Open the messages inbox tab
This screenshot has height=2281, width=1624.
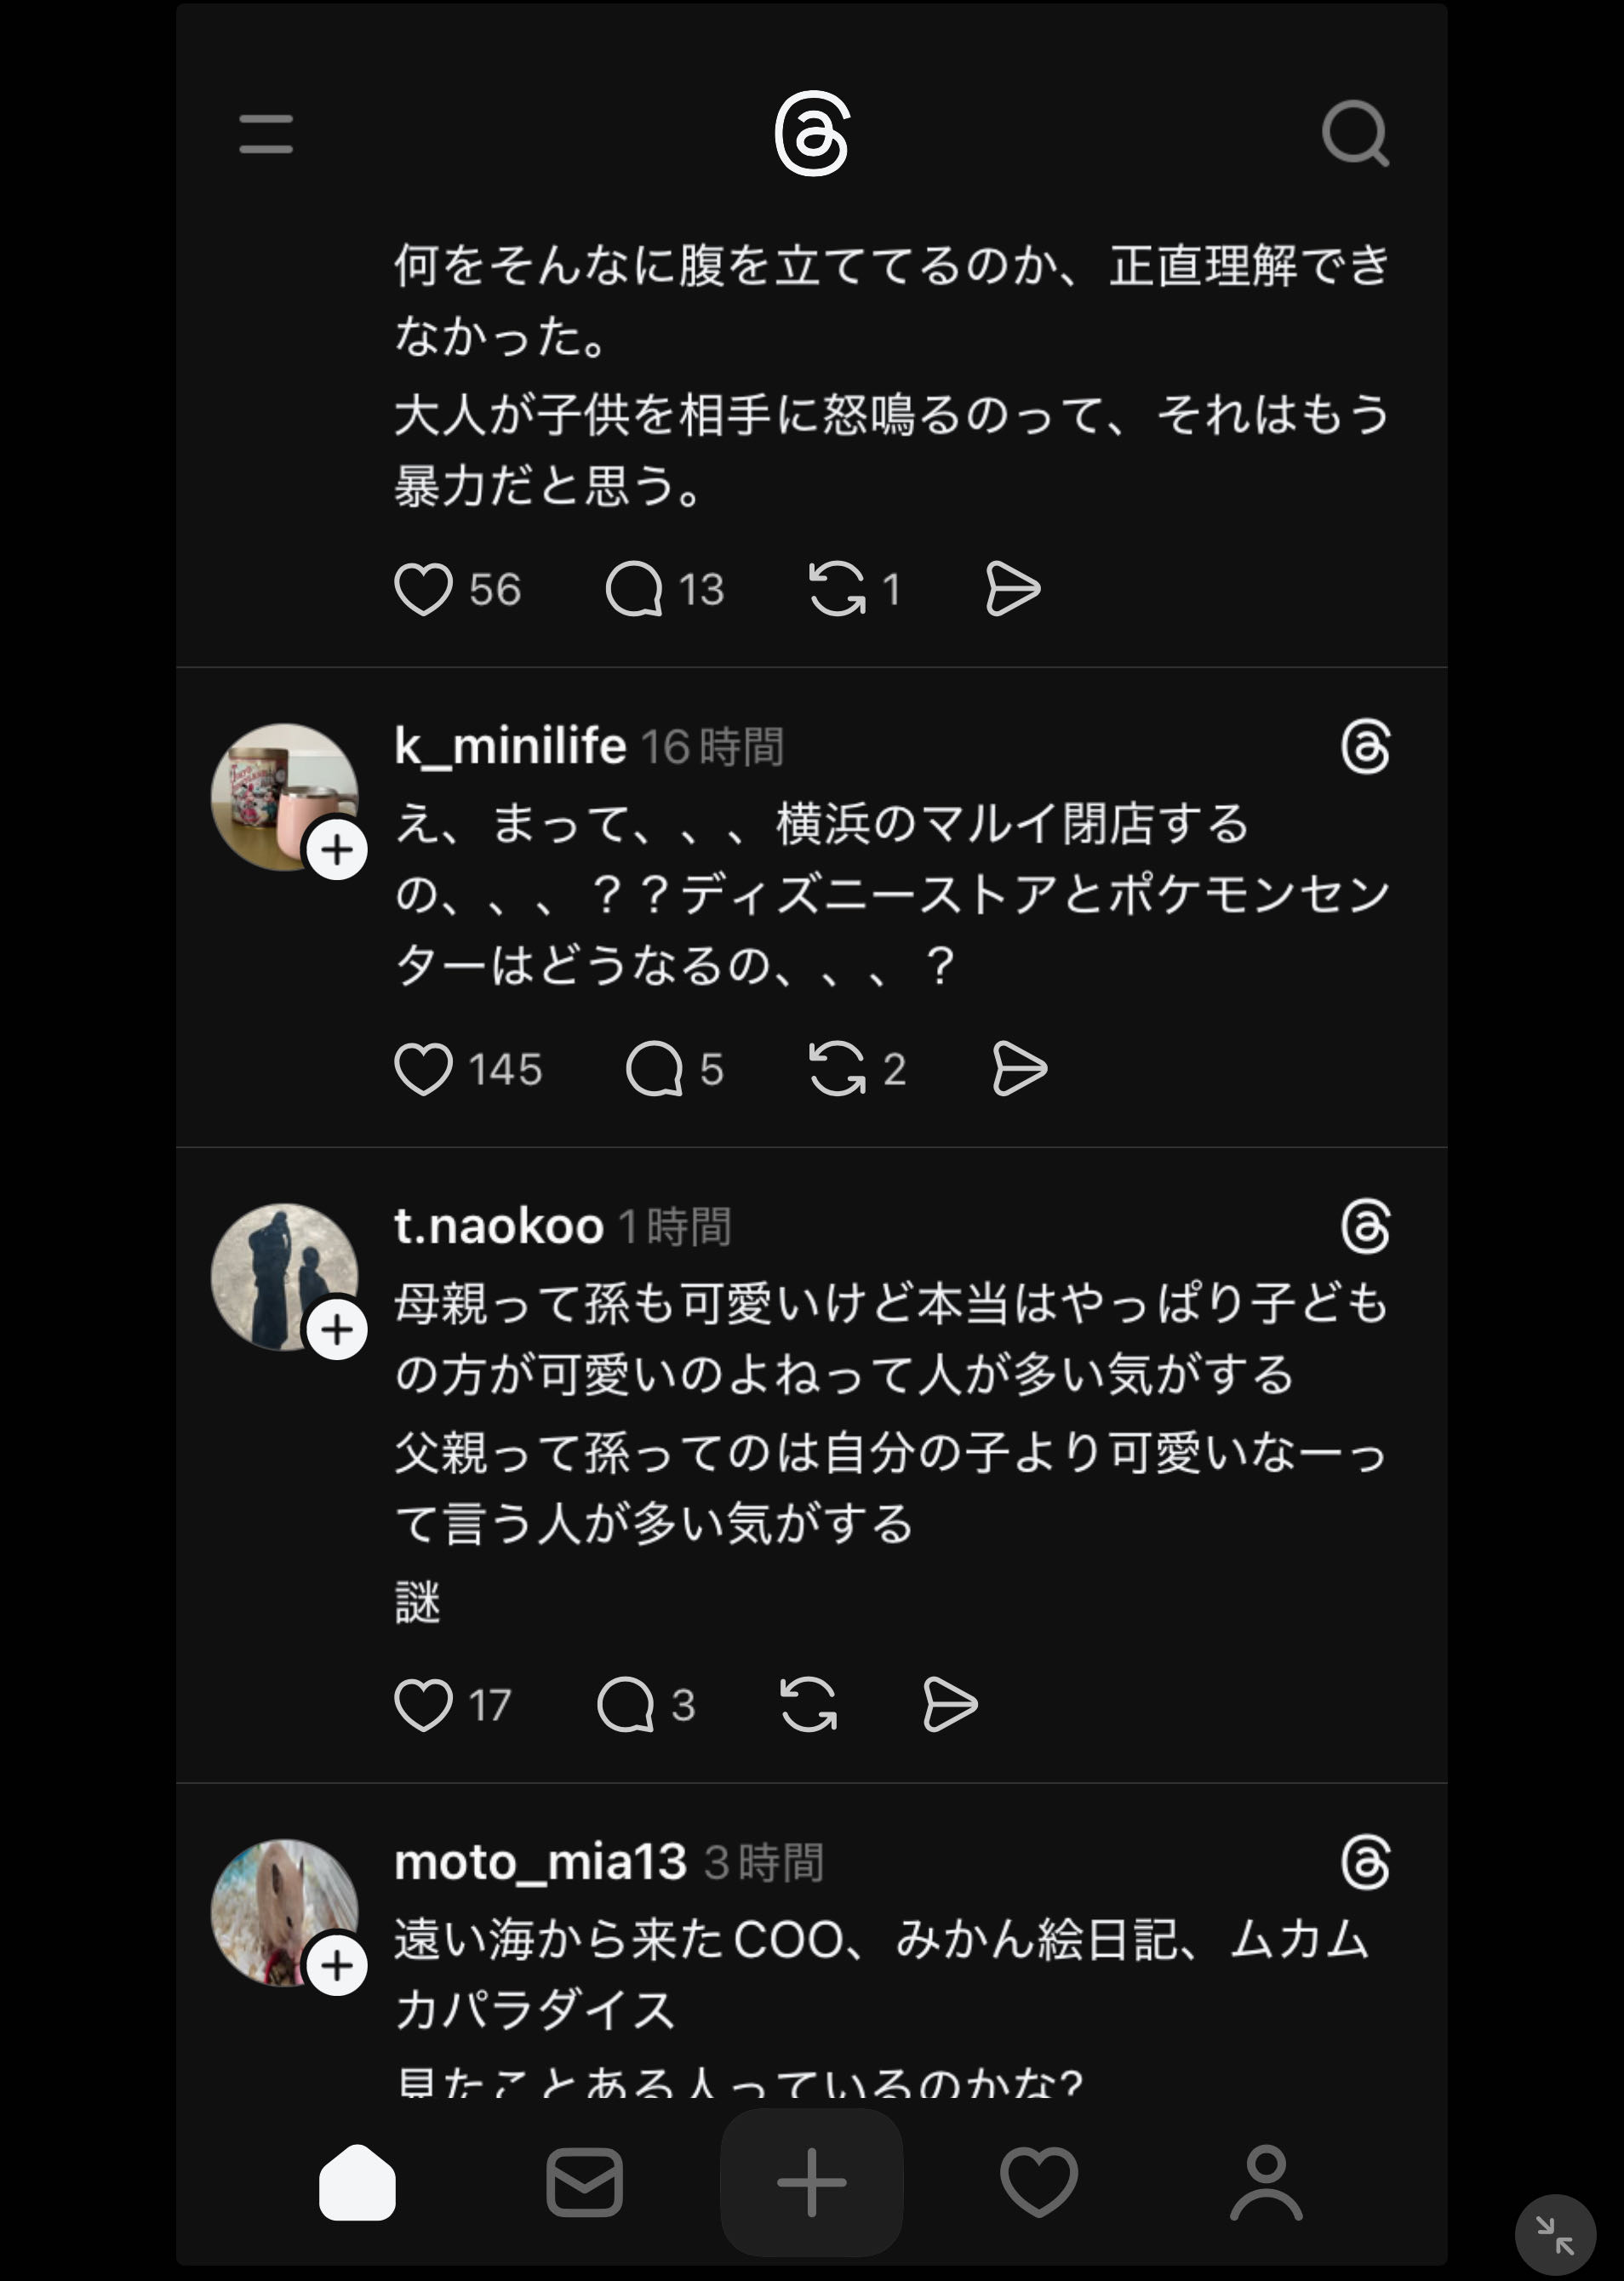584,2182
